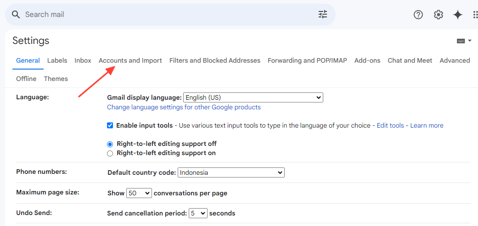The height and width of the screenshot is (226, 478).
Task: Select Right-to-left editing support off
Action: coord(110,144)
